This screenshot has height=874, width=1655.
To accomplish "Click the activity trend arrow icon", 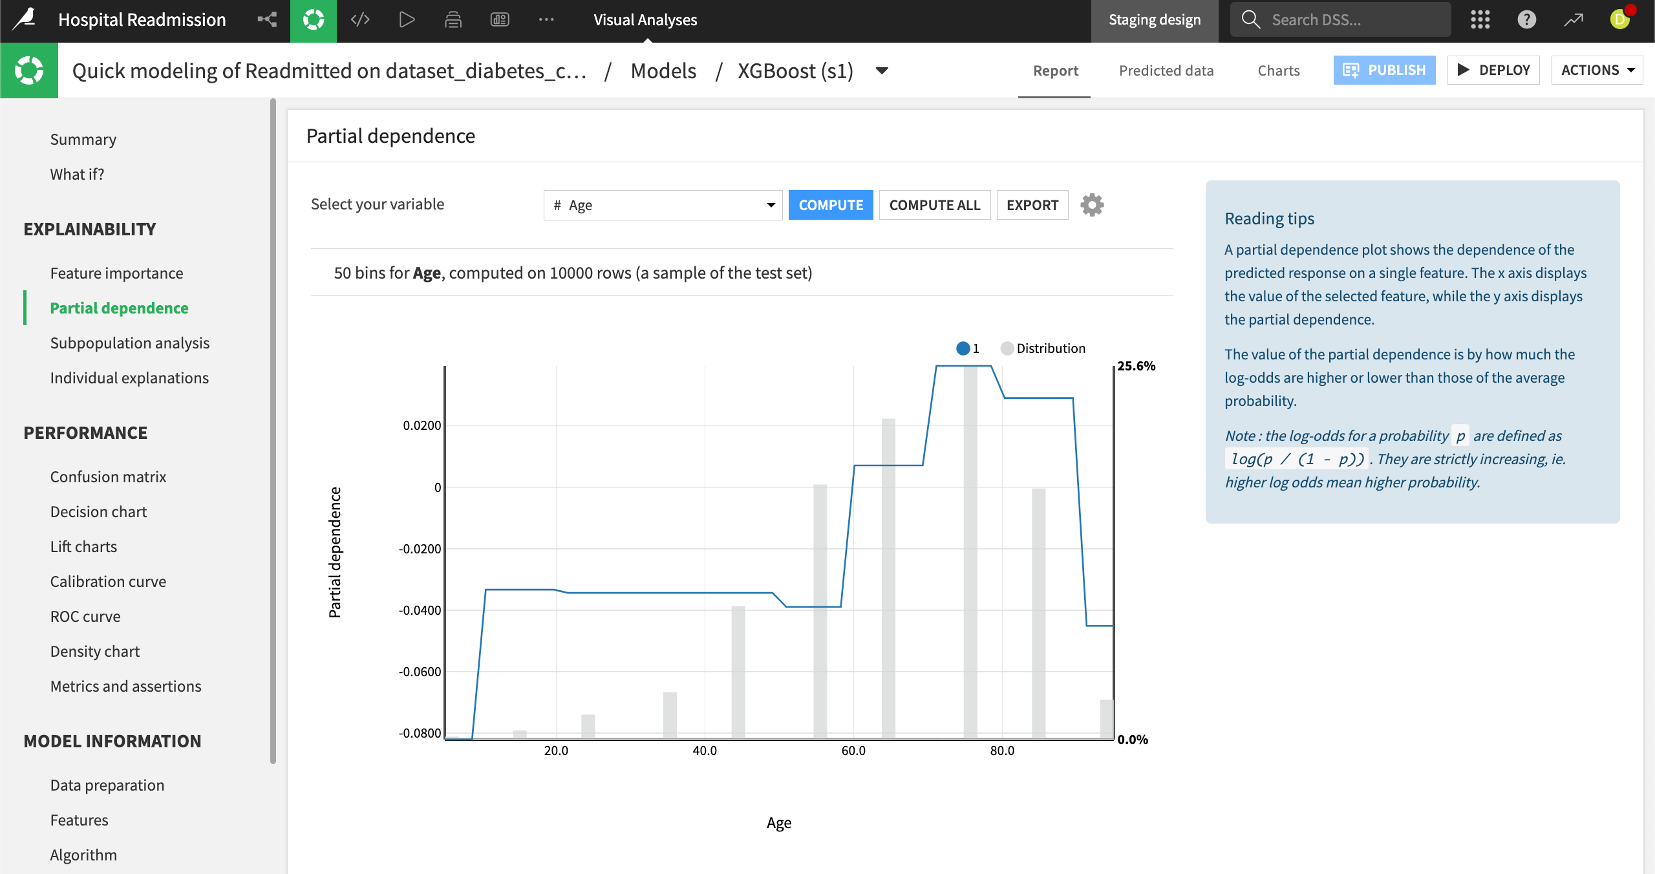I will coord(1573,19).
